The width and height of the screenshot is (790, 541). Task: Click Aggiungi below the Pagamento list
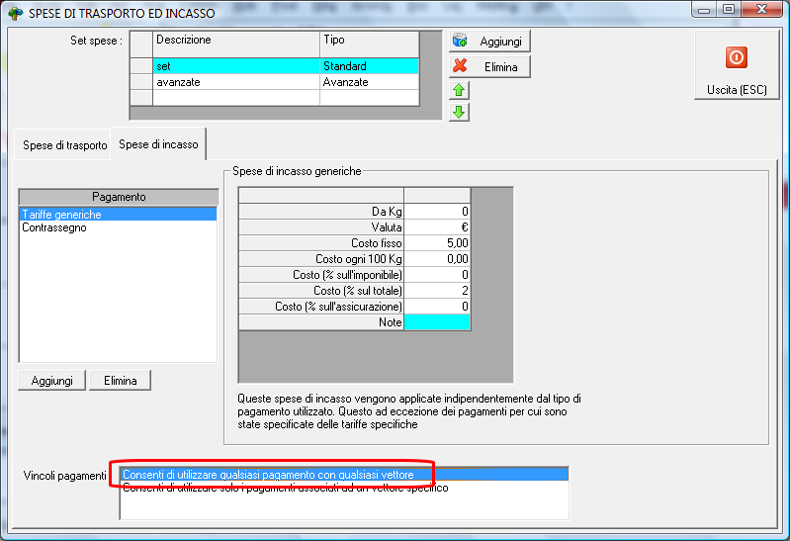point(51,381)
